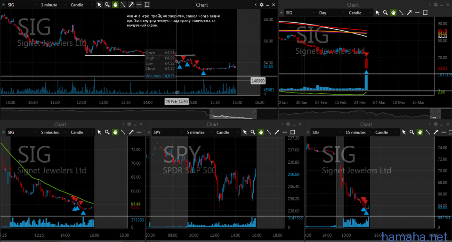Select the pointer tool in the 5 minutes SIG chart
This screenshot has height=242, width=452.
point(99,132)
